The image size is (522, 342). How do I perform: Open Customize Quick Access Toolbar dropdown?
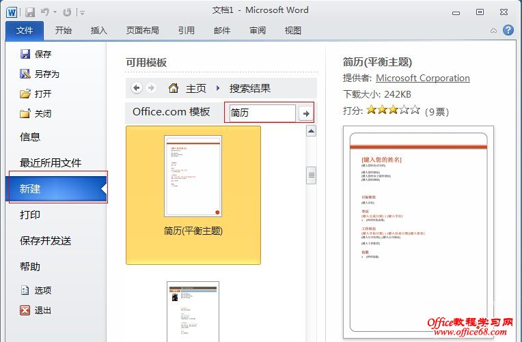[82, 13]
